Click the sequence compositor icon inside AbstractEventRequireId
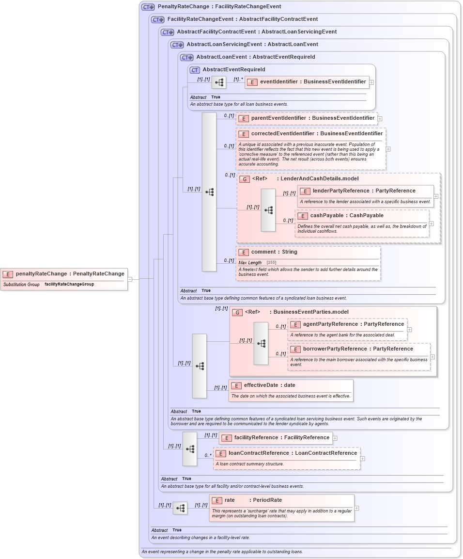 tap(219, 82)
